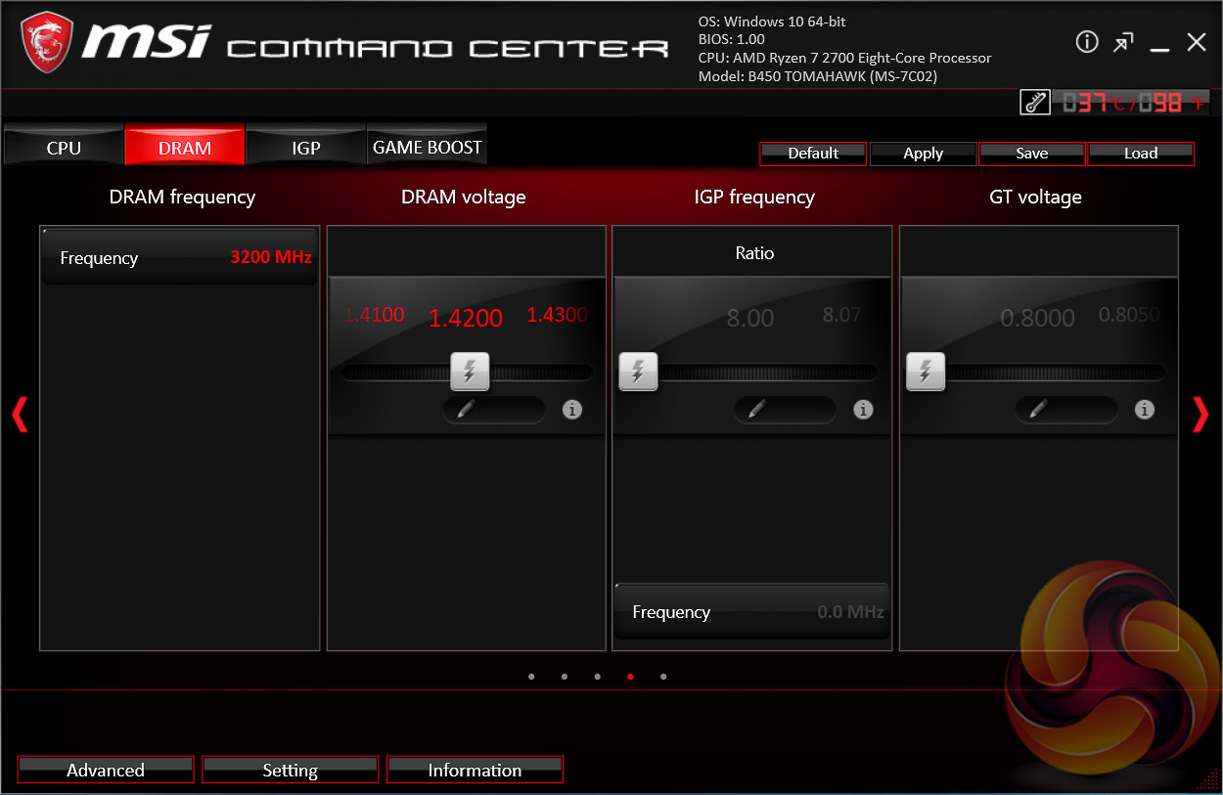Select the 1.4100 DRAM voltage value
The height and width of the screenshot is (795, 1223).
(374, 315)
